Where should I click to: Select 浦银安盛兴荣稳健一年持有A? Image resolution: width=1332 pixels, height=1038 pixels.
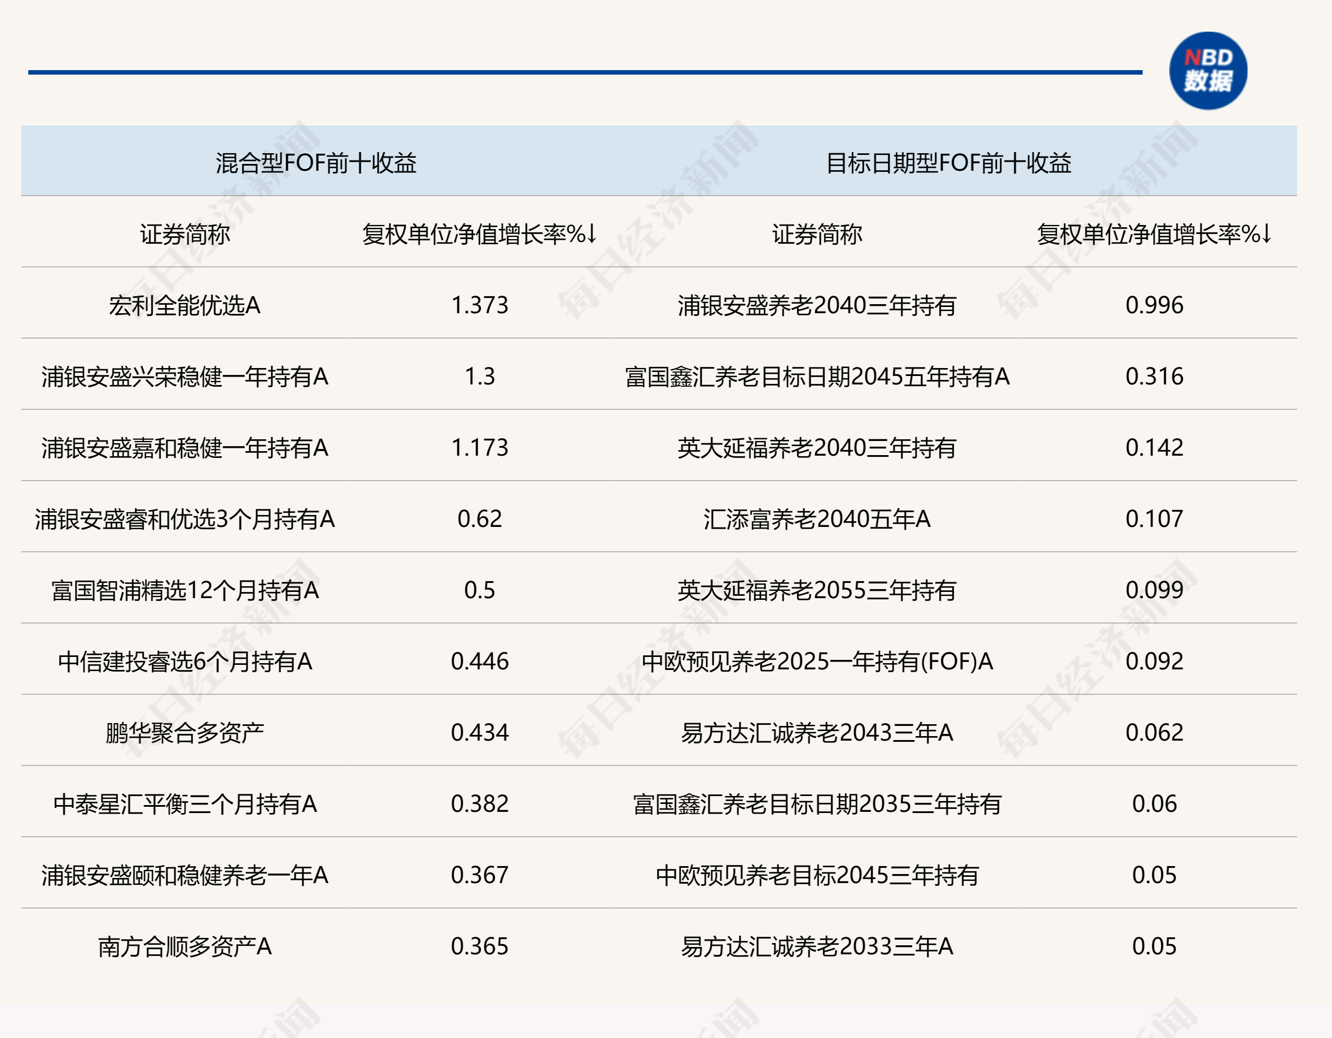point(185,377)
